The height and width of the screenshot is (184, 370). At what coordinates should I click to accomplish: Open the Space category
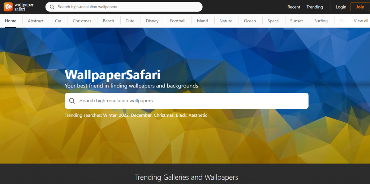click(x=273, y=21)
